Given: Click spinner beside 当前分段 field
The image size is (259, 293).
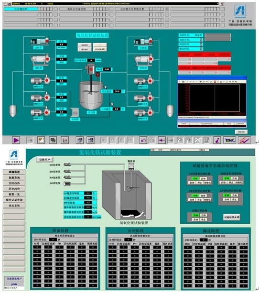Looking at the screenshot, I should [x=201, y=40].
